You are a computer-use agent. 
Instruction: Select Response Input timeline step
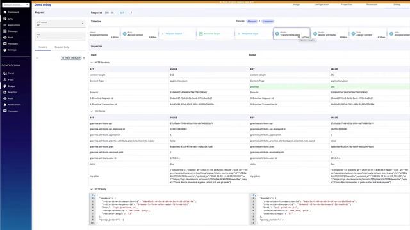[253, 34]
